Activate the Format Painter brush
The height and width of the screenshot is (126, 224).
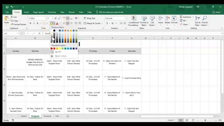(x=19, y=24)
